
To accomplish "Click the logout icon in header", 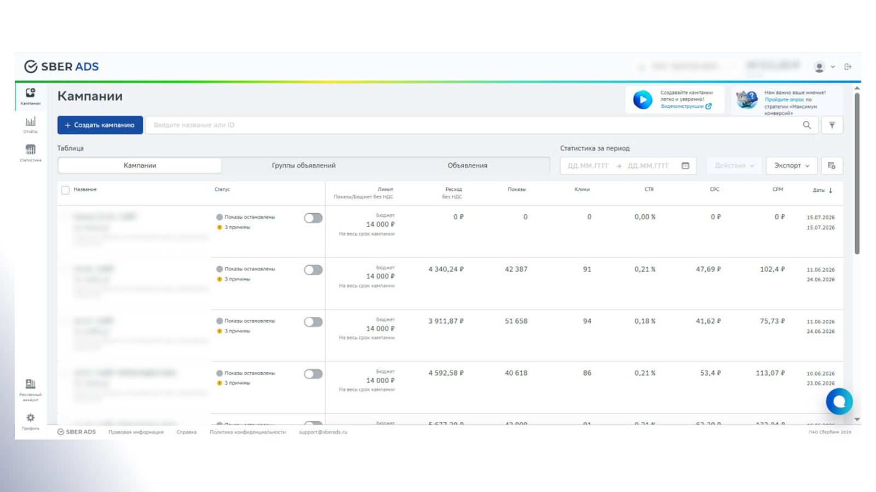I will tap(848, 67).
